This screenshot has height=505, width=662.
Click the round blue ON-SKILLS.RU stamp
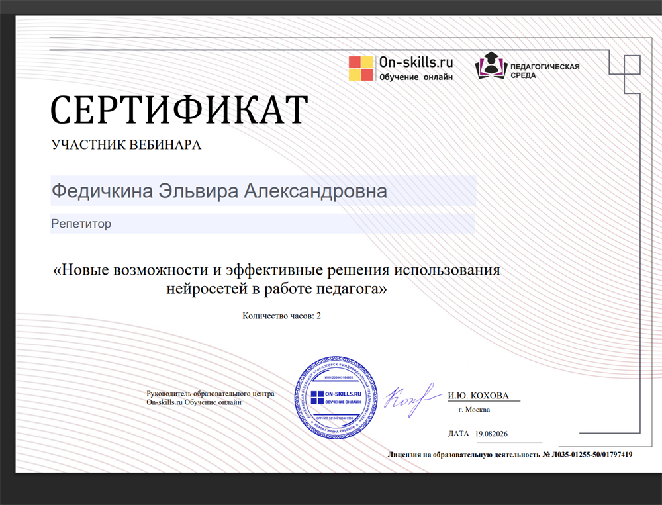click(336, 397)
